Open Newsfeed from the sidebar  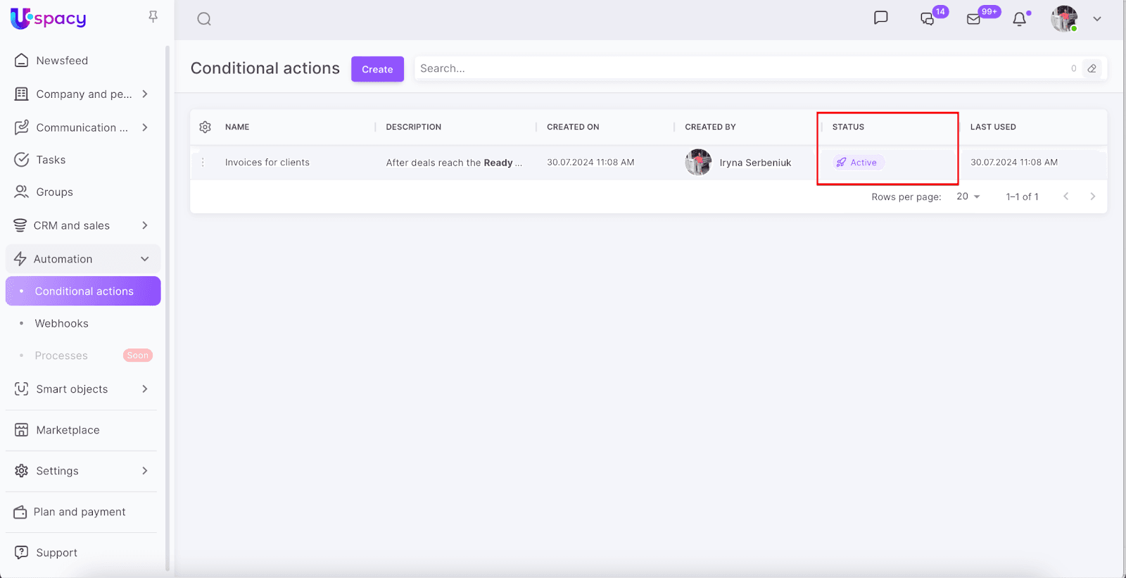62,61
